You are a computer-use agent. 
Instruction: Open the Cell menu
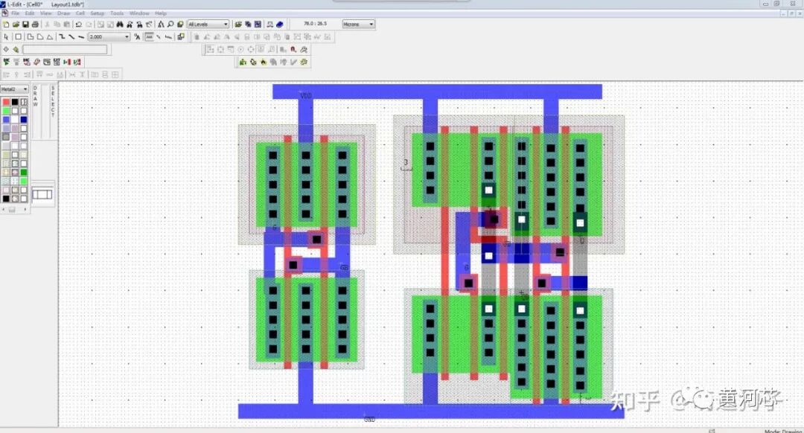(80, 13)
